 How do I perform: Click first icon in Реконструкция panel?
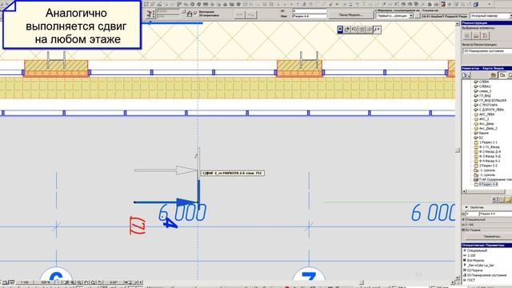point(467,35)
